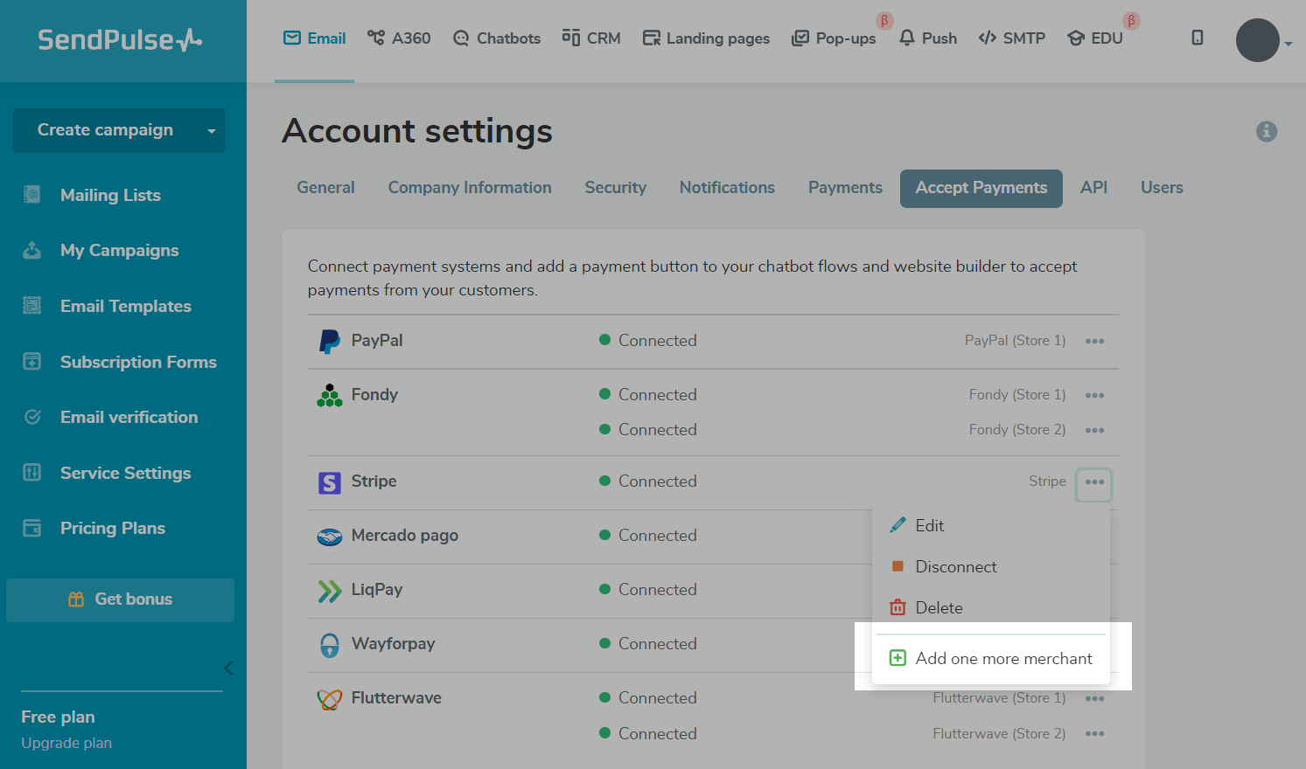Click the Get bonus button
Image resolution: width=1306 pixels, height=769 pixels.
120,599
